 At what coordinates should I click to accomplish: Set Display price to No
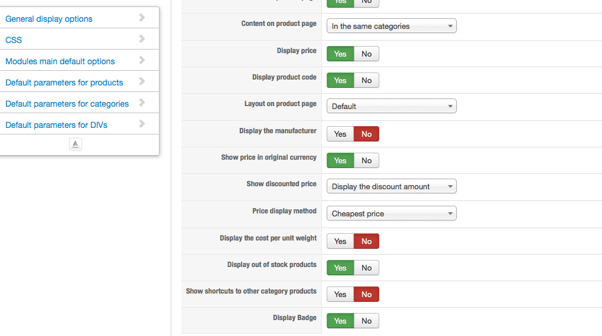click(366, 54)
